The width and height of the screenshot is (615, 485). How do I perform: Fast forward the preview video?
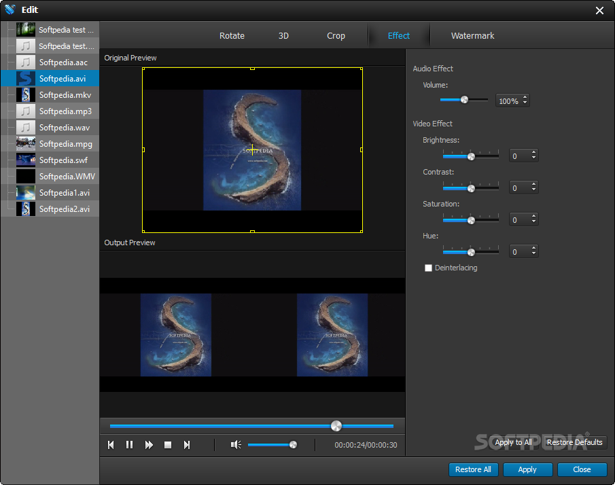149,445
